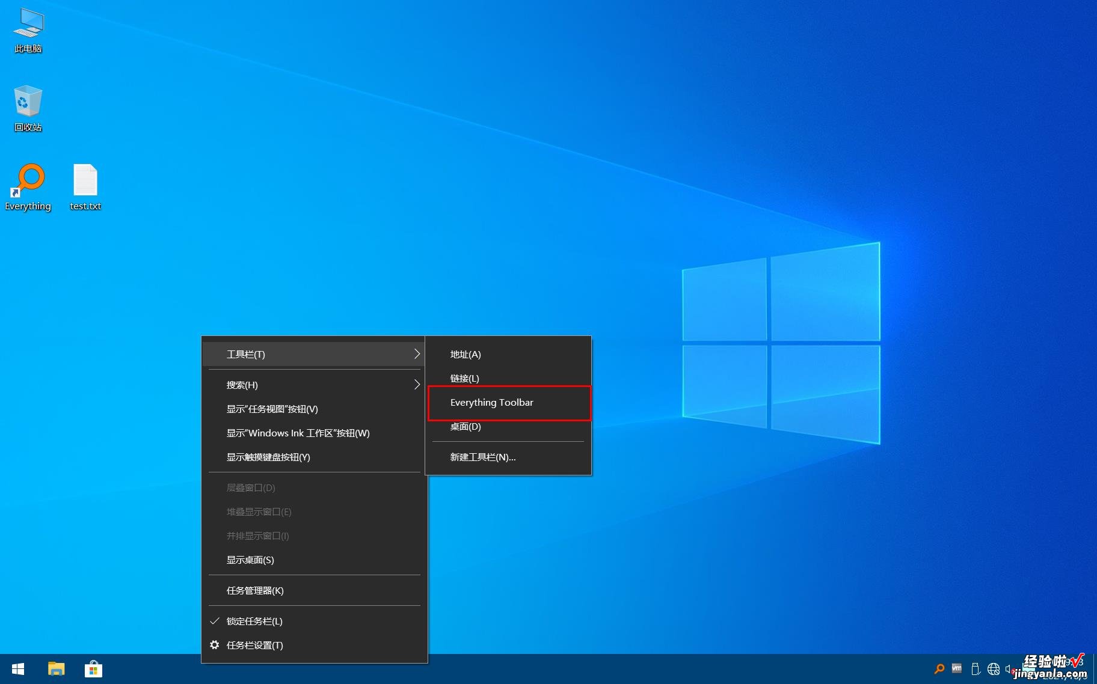The image size is (1097, 684).
Task: Click the greyed 层叠窗口(D) entry
Action: click(x=314, y=487)
